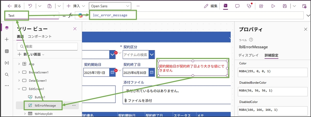
Task: Switch to the ディスプレイ tab
Action: pos(249,55)
